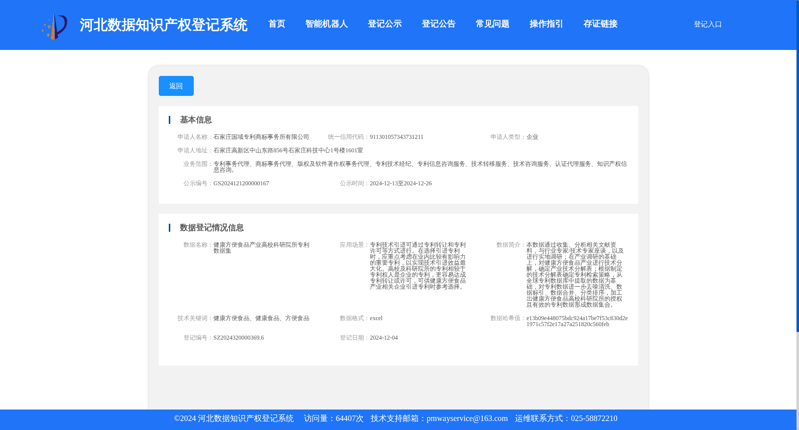Select 数据登记情况信息 section heading
The width and height of the screenshot is (799, 430).
click(212, 228)
